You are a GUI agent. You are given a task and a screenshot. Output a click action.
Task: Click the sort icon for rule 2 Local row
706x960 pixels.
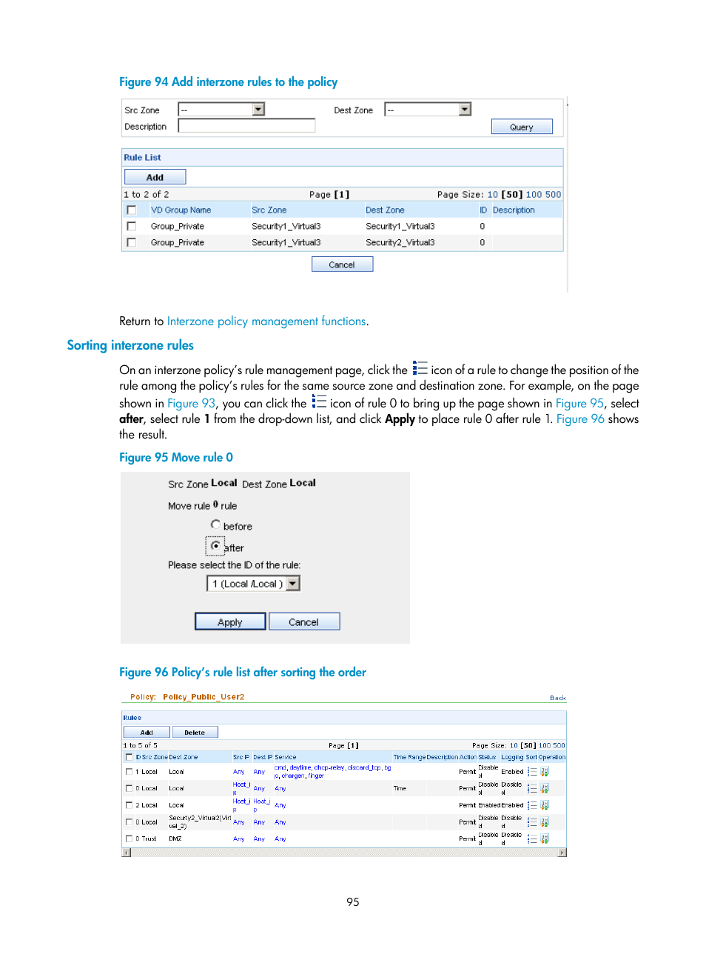[532, 805]
